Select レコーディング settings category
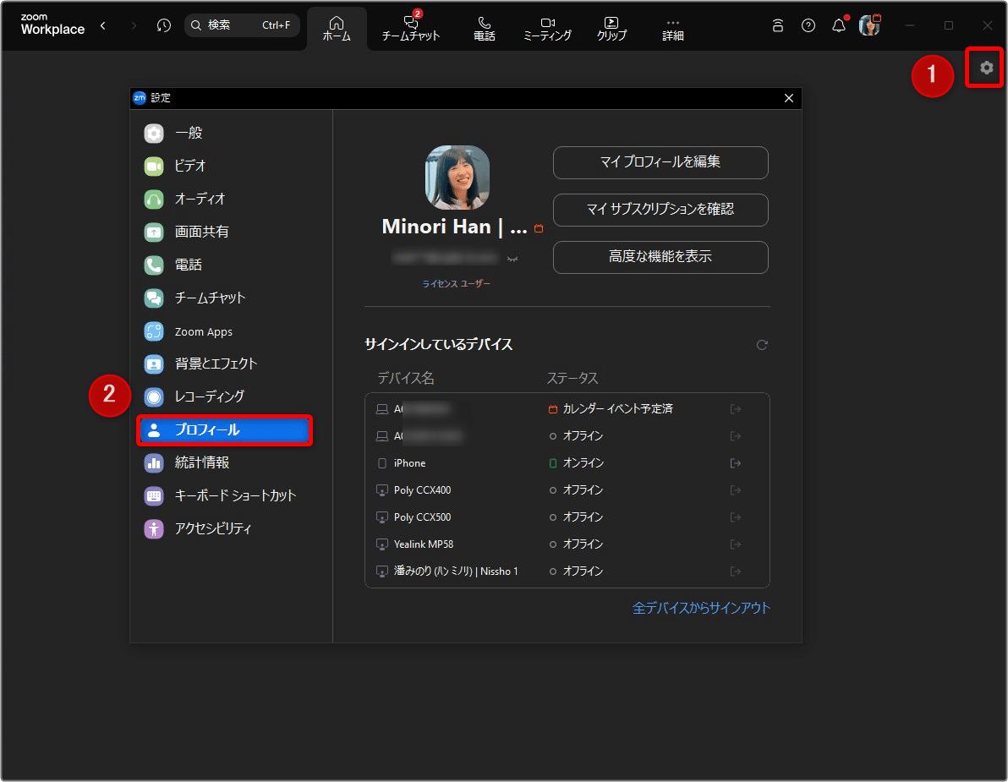1008x782 pixels. coord(224,397)
